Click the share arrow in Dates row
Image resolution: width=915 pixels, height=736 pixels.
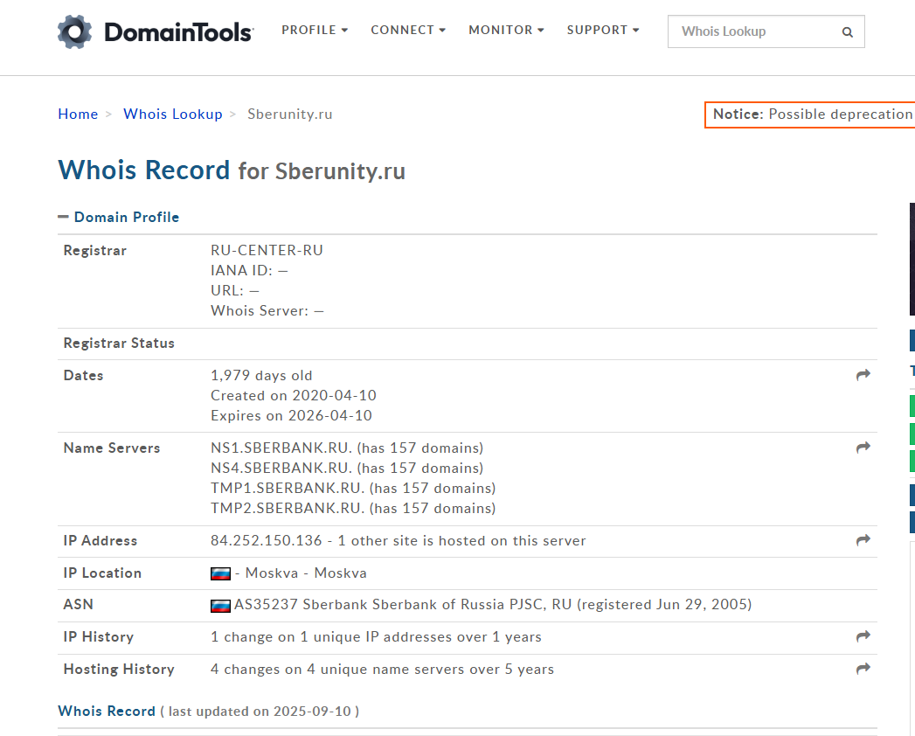click(863, 375)
